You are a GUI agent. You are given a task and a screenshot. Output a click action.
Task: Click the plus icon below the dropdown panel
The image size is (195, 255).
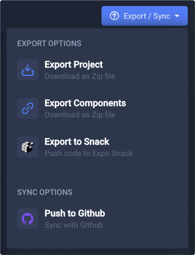coord(176,252)
